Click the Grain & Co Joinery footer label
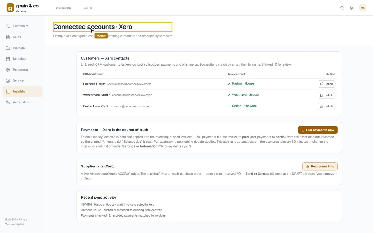This screenshot has width=373, height=233. click(x=16, y=220)
